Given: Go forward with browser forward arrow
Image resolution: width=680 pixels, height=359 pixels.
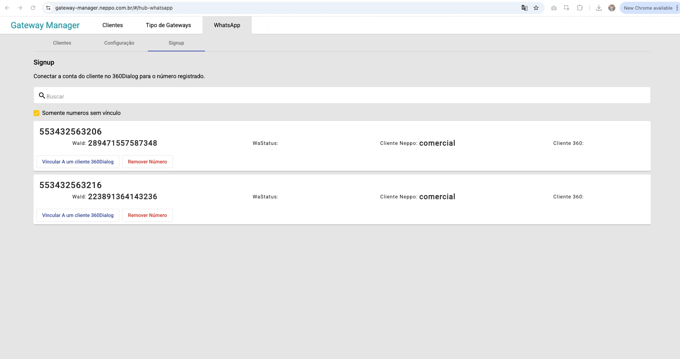Looking at the screenshot, I should [x=20, y=8].
